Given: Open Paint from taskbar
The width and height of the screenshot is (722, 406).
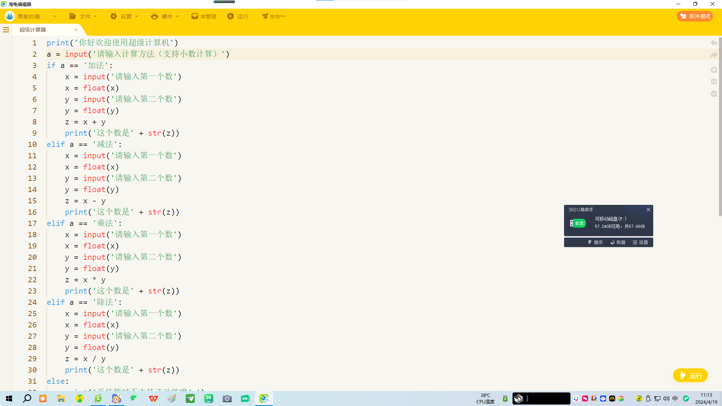Looking at the screenshot, I should [x=172, y=398].
